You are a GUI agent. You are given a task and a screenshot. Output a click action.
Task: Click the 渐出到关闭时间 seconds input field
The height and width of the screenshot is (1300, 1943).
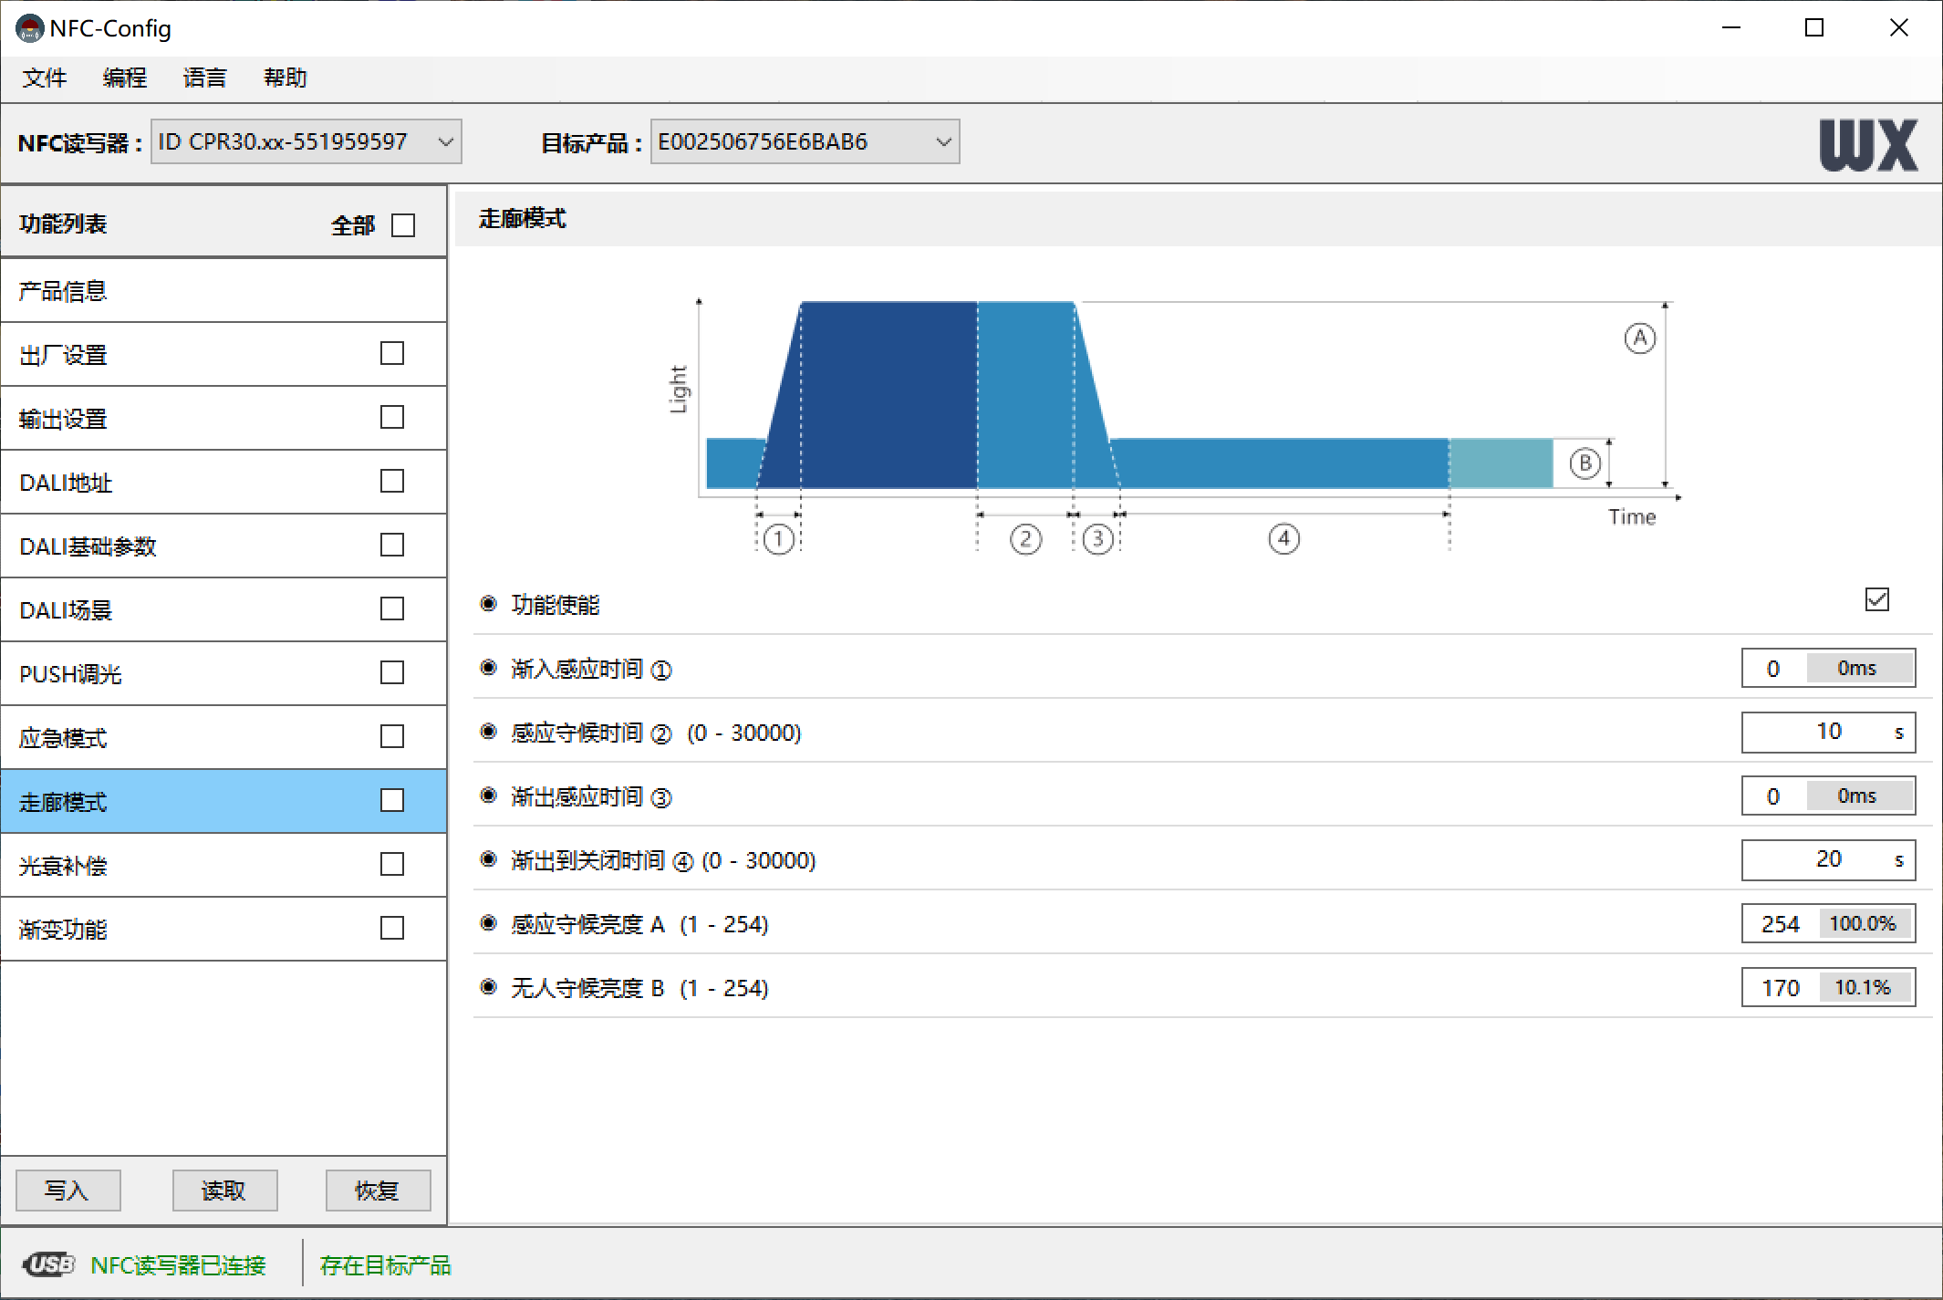(1828, 859)
